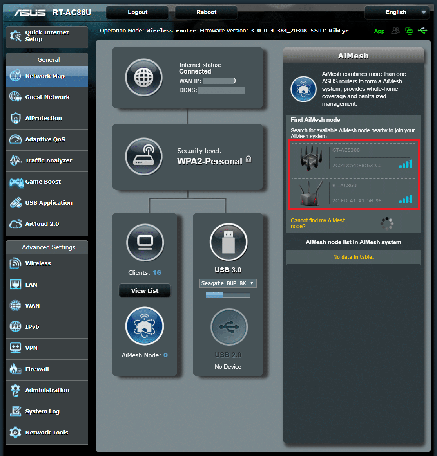Click the RibEye SSID link
Viewport: 437px width, 456px height.
click(x=339, y=31)
